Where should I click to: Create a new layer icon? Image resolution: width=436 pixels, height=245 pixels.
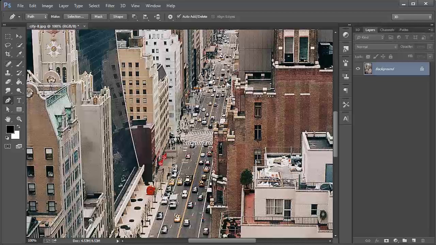414,241
